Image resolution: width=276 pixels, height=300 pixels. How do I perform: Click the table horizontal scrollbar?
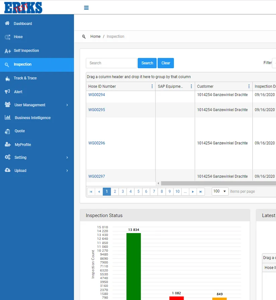tap(218, 183)
